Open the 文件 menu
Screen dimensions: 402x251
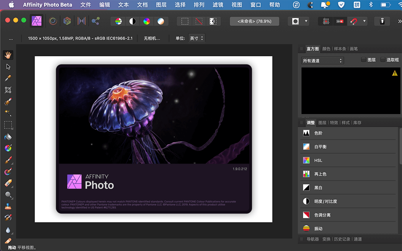tap(86, 5)
